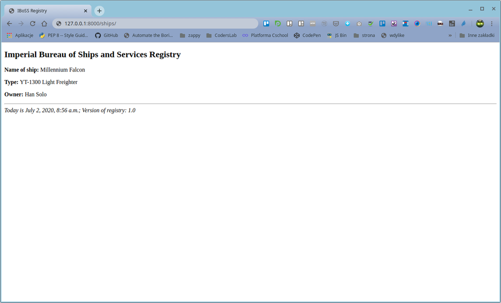Screen dimensions: 501x303
Task: Open the CodePen bookmark
Action: point(308,35)
